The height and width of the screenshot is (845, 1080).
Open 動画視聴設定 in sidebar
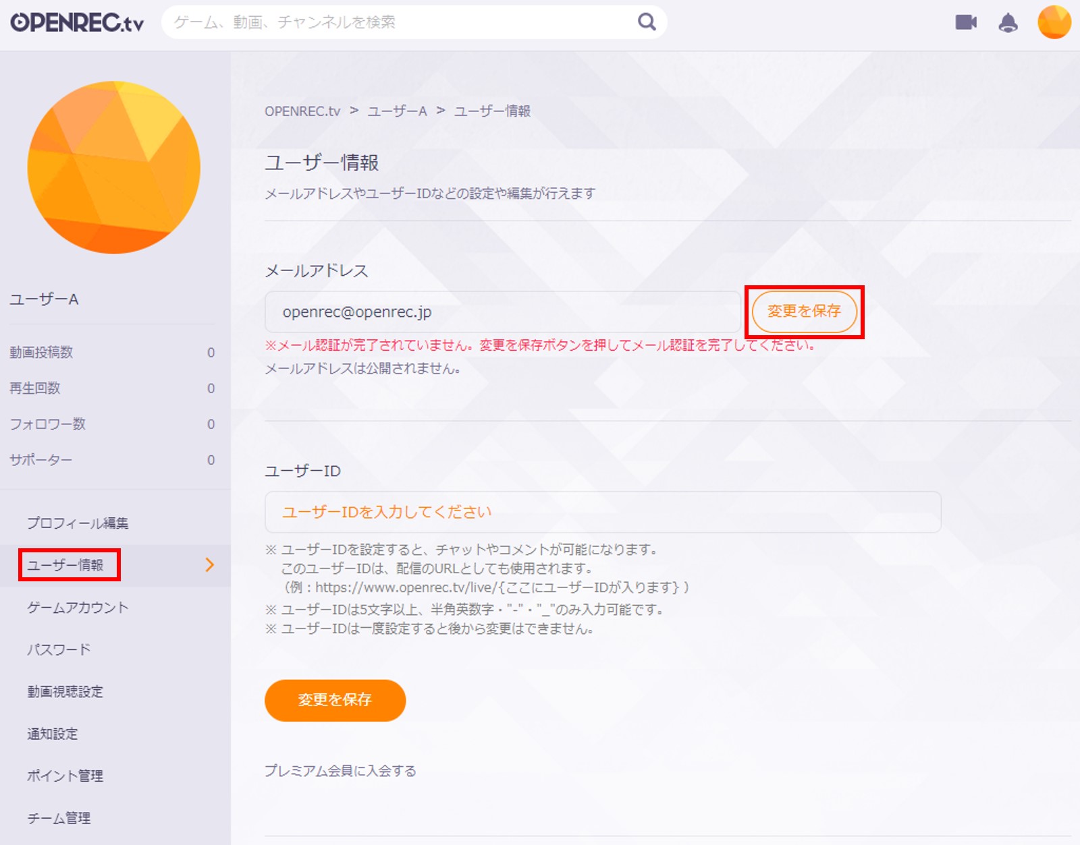[65, 692]
